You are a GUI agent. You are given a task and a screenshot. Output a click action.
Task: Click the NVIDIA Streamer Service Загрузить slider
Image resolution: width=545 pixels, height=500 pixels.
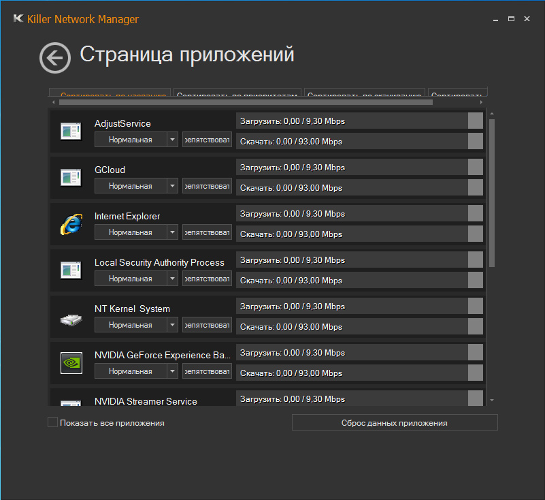(x=359, y=398)
